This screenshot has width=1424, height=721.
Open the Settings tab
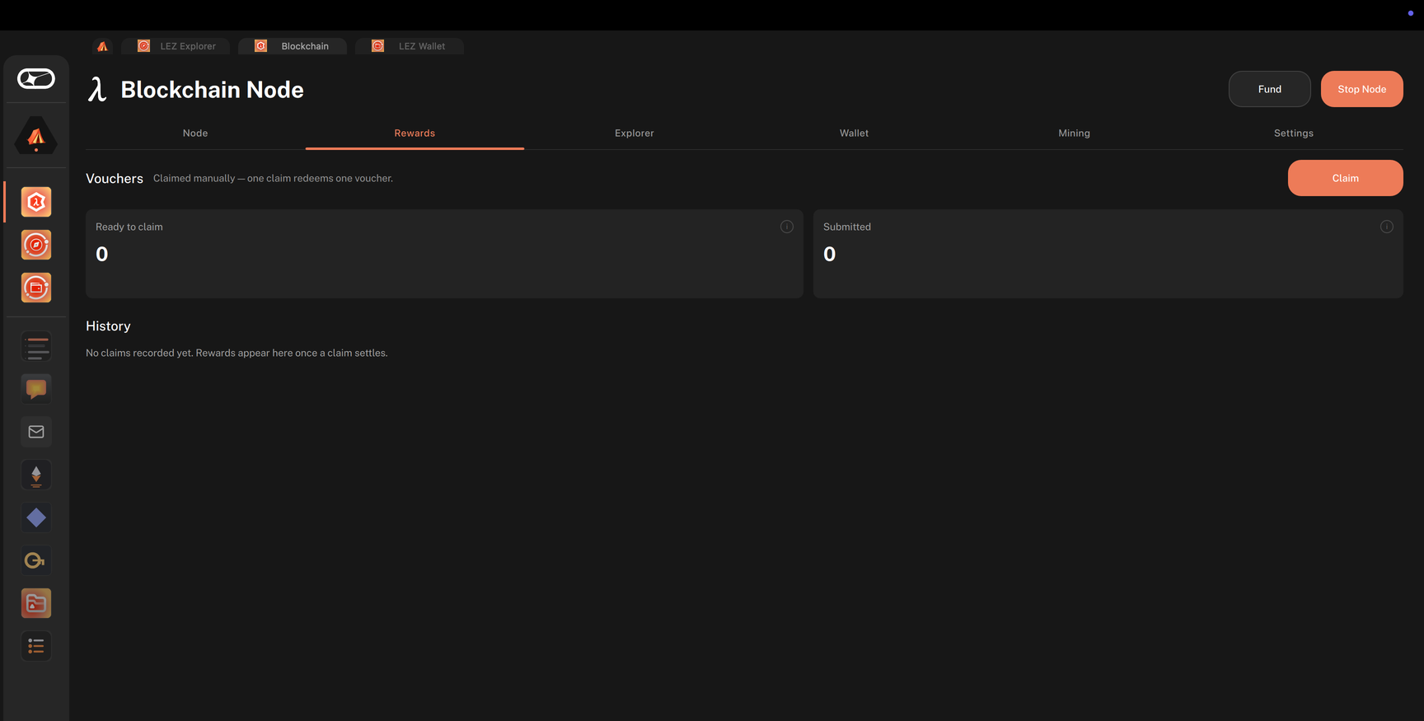point(1294,133)
